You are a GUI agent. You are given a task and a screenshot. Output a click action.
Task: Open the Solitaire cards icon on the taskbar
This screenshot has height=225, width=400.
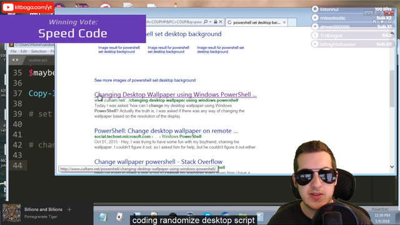119,217
